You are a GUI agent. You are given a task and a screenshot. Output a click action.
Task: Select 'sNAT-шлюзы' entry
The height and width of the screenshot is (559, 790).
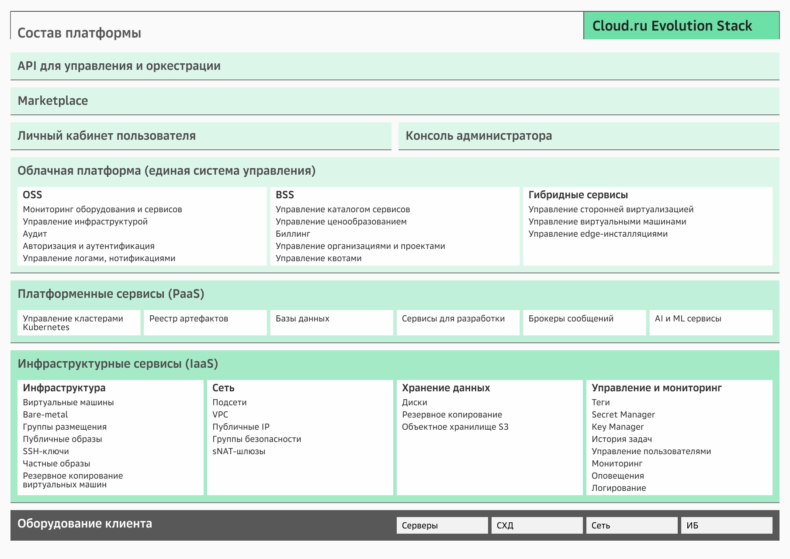point(239,452)
